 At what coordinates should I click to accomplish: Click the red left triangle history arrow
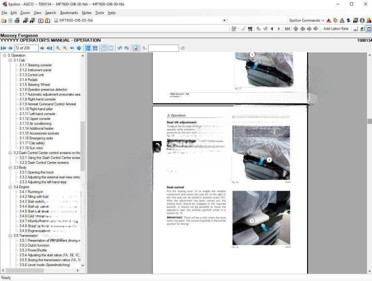[272, 29]
